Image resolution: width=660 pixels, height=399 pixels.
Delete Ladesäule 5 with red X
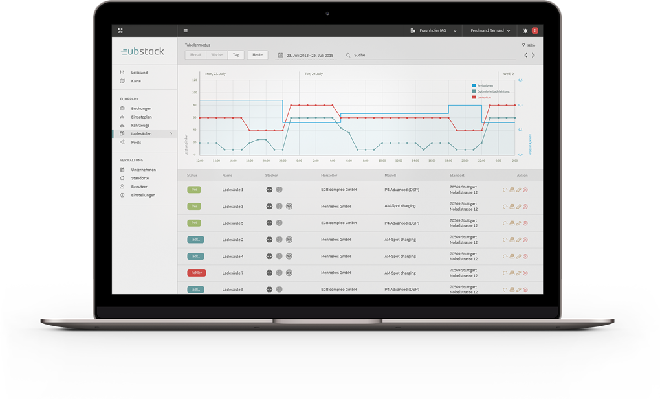525,223
